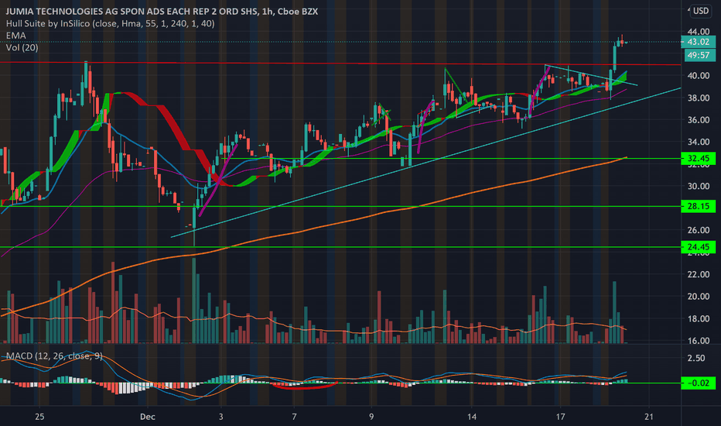The height and width of the screenshot is (426, 721).
Task: Click the 14 date label on time axis
Action: coord(471,417)
